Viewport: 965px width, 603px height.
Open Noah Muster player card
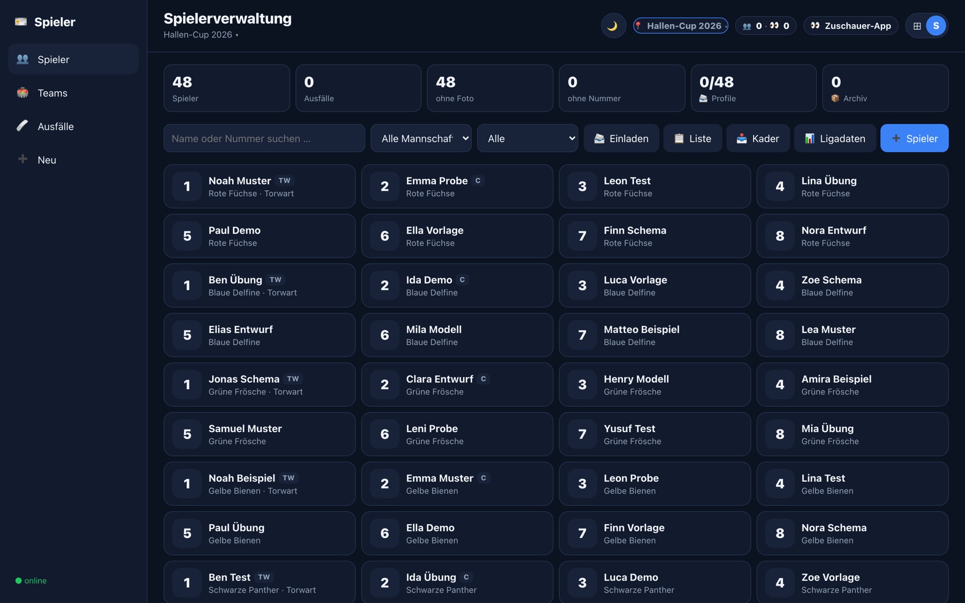click(259, 187)
